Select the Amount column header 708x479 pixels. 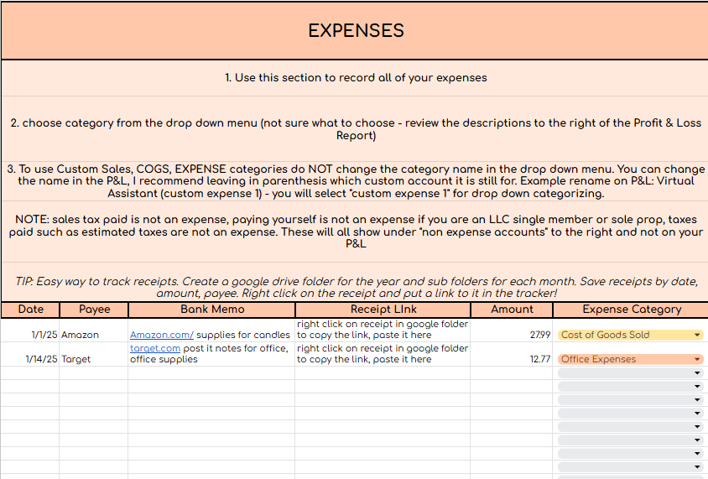point(512,310)
